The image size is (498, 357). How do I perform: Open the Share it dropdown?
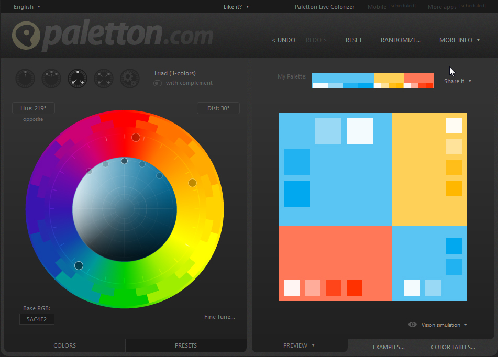pos(457,81)
